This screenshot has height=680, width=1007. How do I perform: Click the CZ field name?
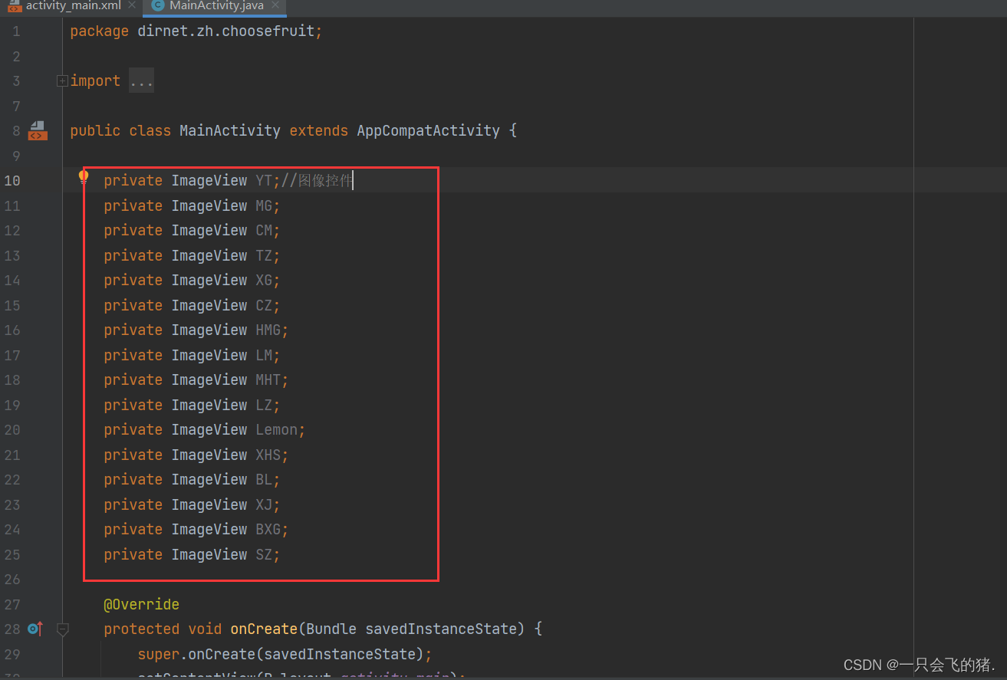(x=264, y=305)
